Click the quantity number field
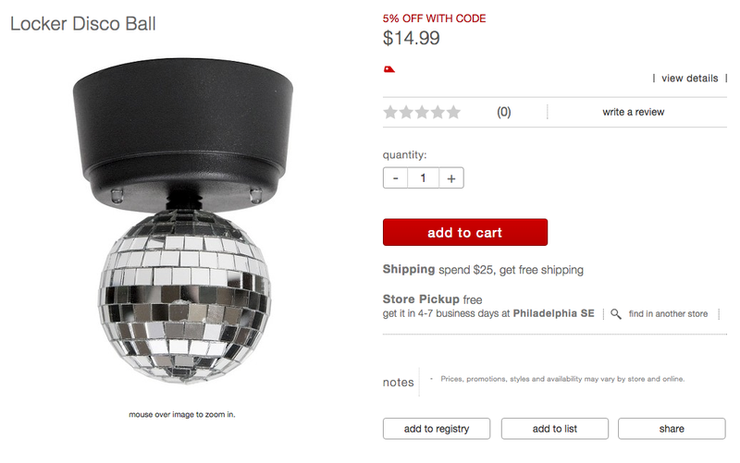 (424, 178)
